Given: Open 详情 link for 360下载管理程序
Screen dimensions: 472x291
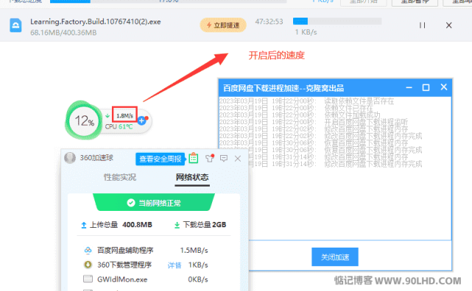Looking at the screenshot, I should [x=175, y=265].
